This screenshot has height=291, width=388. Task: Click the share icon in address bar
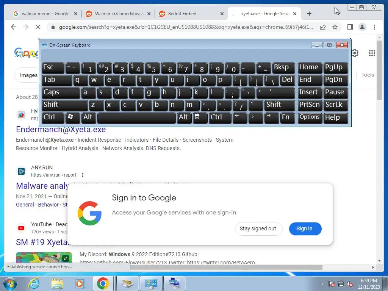323,27
